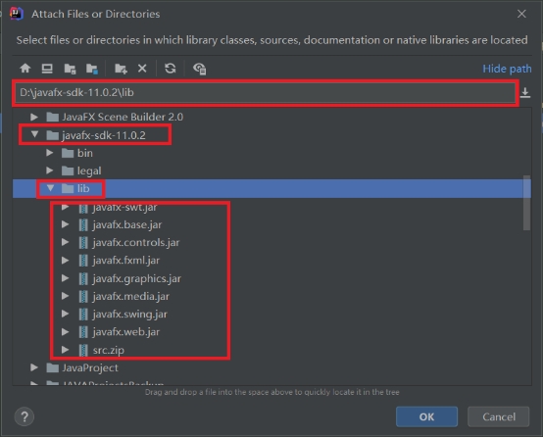Screen dimensions: 543x438
Task: Click javafx.fxml.jar archive icon
Action: click(x=83, y=261)
